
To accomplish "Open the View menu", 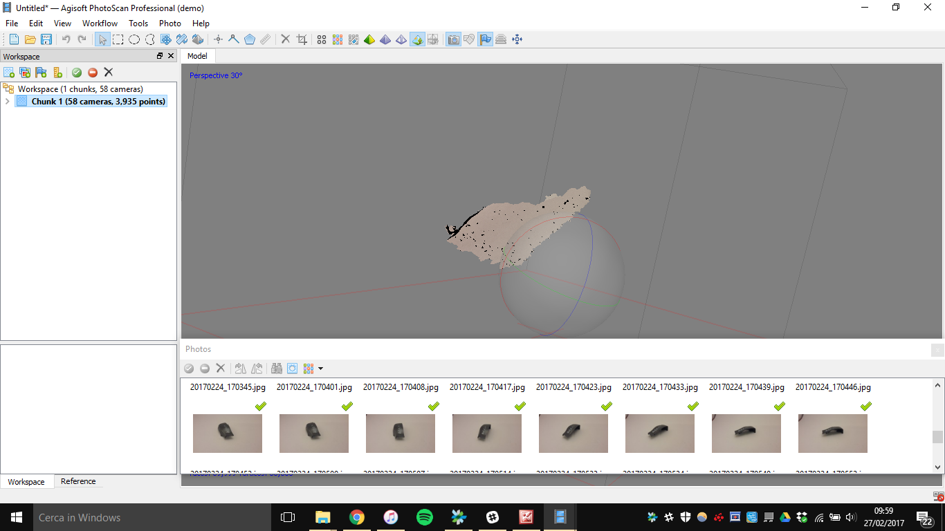I will click(62, 24).
